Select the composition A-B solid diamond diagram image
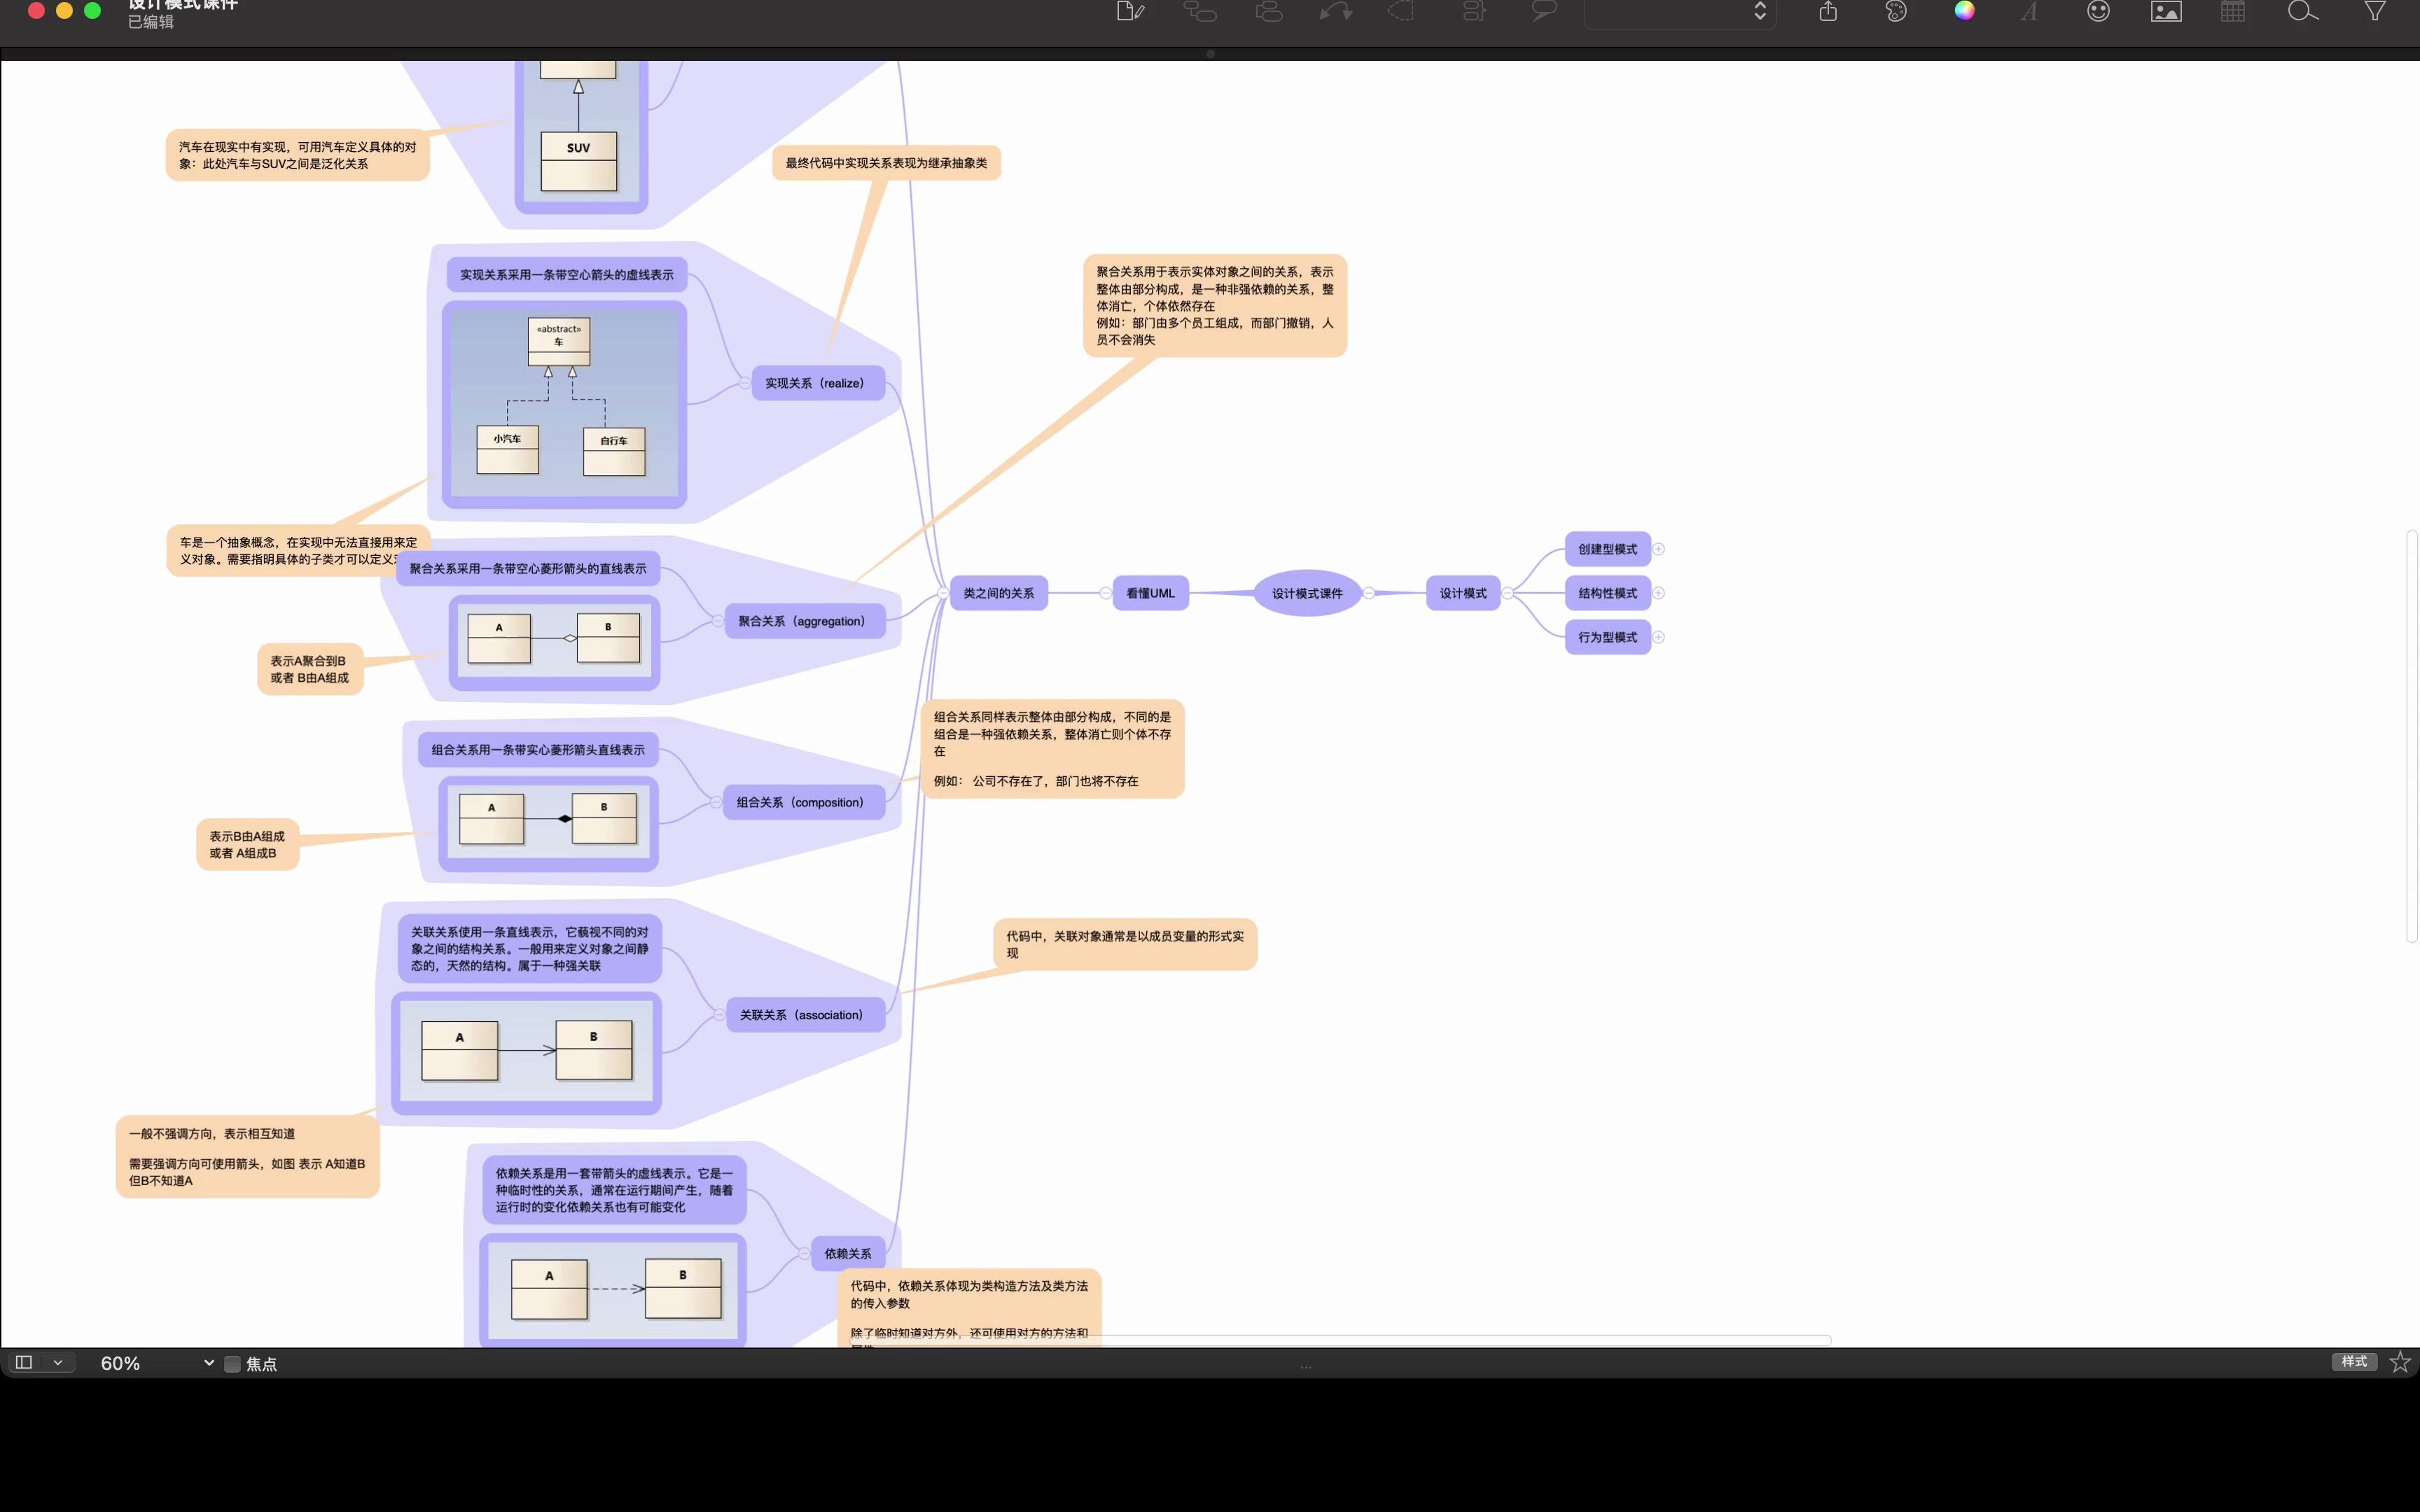The width and height of the screenshot is (2420, 1512). click(548, 823)
